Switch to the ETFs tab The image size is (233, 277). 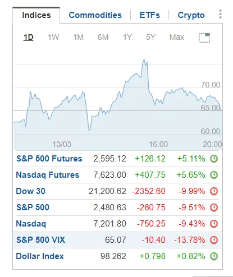(150, 15)
